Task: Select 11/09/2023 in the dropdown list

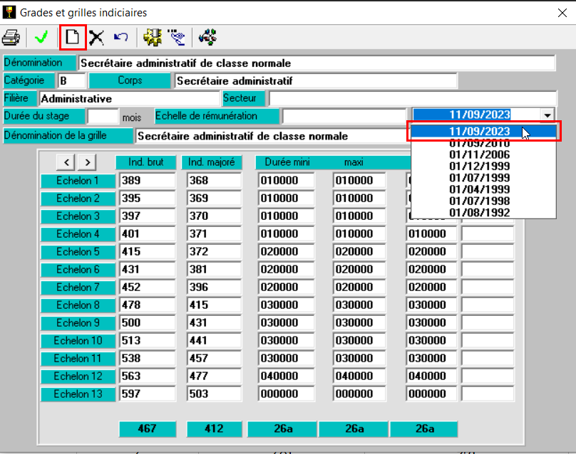Action: point(479,131)
